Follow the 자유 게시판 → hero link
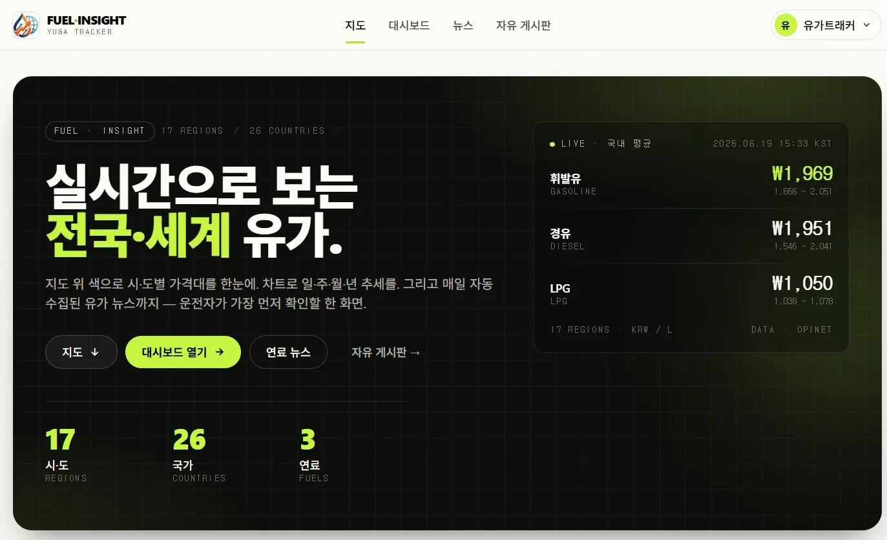 pos(386,353)
